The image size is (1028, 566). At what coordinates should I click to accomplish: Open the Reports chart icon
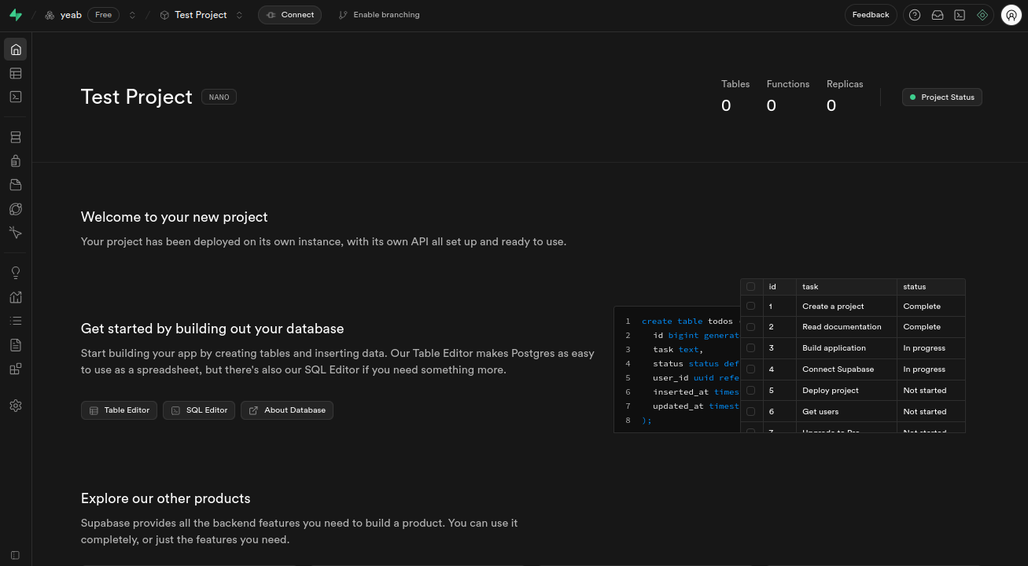[16, 297]
